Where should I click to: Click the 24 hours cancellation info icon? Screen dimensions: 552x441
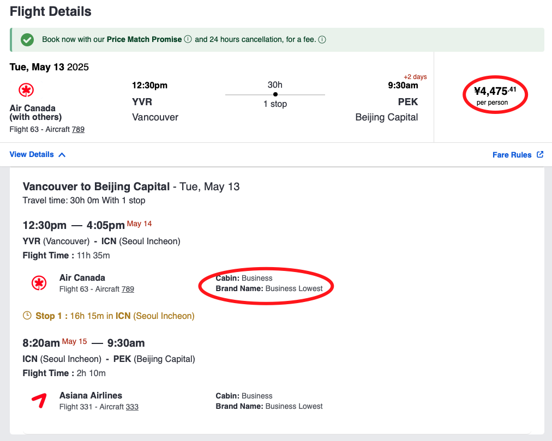322,40
